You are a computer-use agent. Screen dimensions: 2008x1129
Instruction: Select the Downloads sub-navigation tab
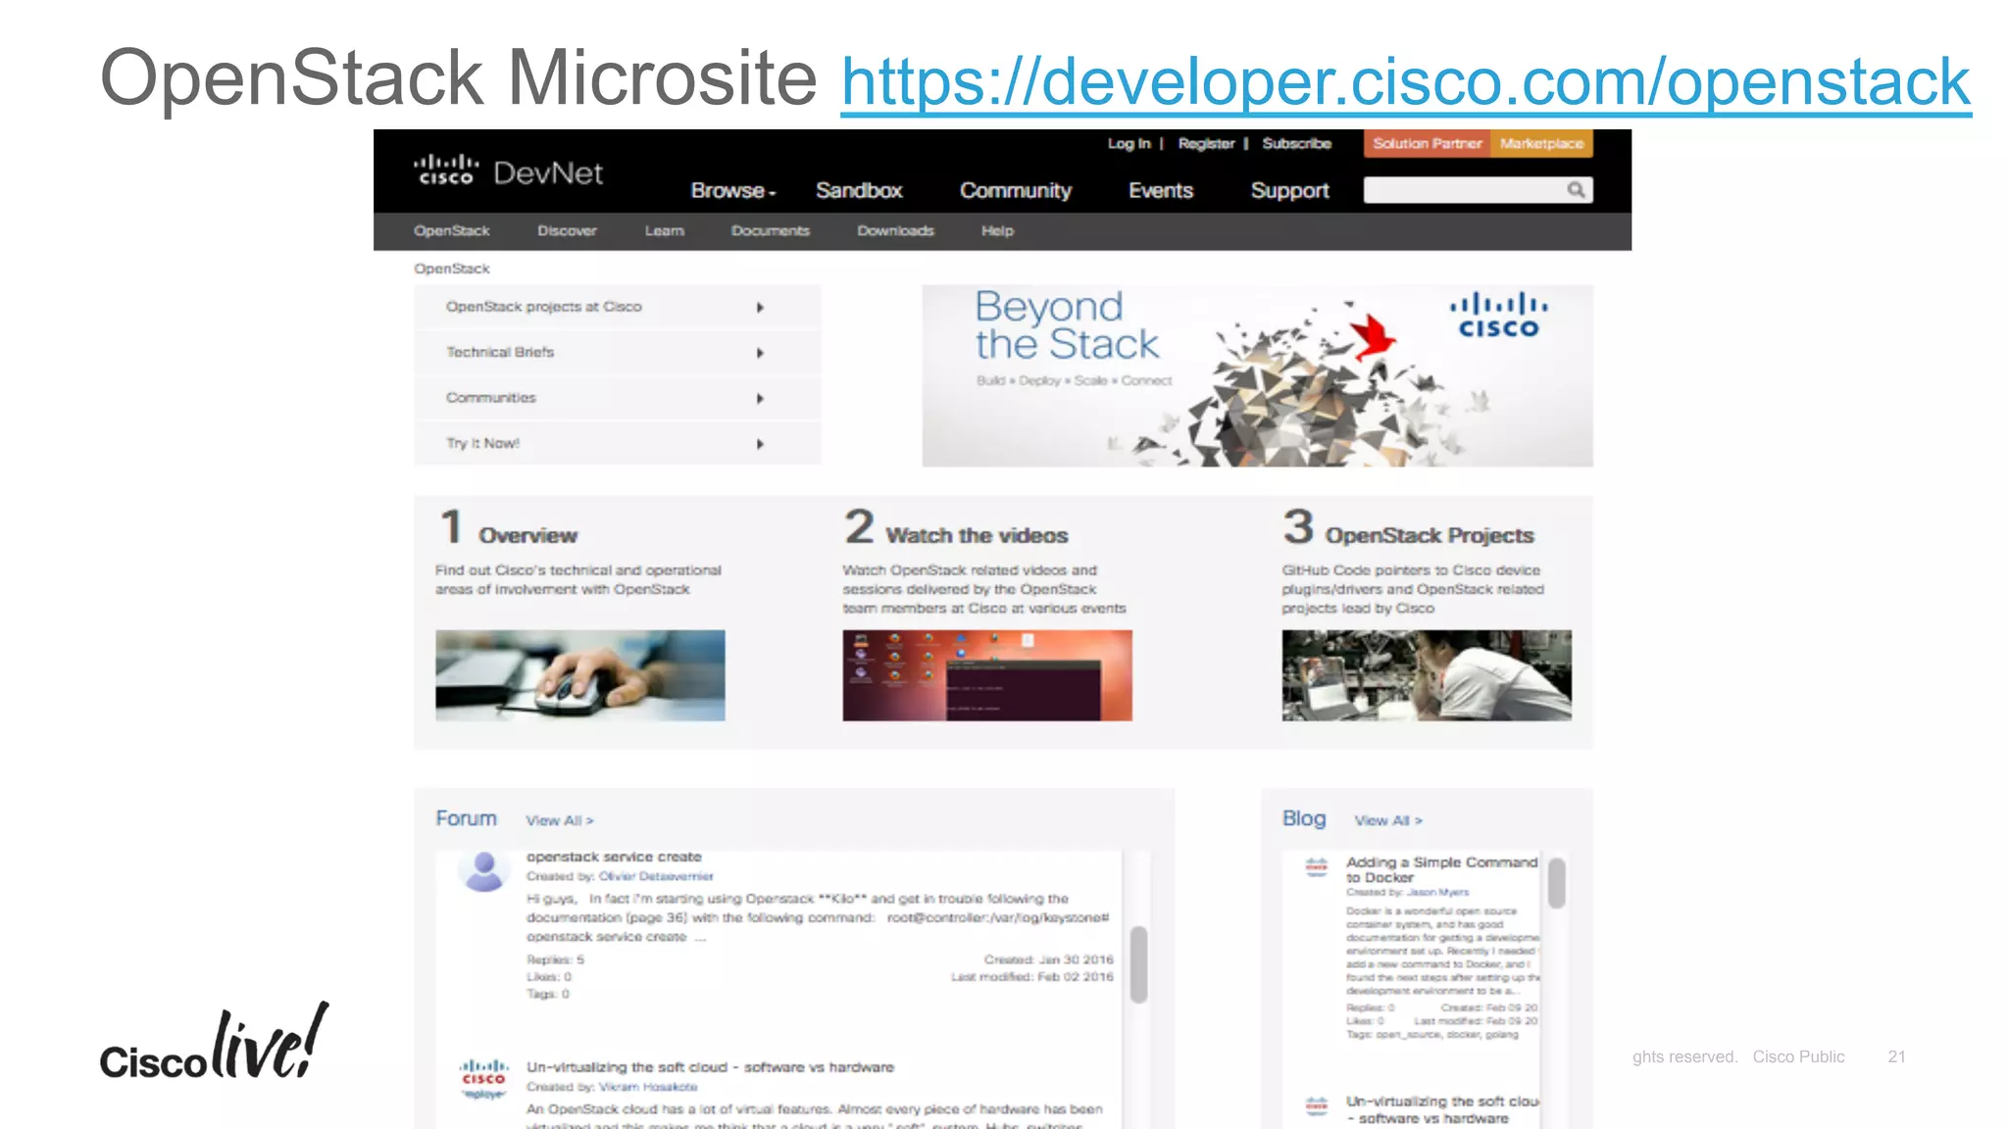(x=895, y=231)
